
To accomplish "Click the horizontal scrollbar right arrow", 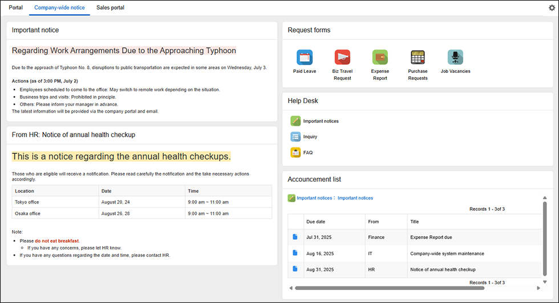I will [538, 288].
